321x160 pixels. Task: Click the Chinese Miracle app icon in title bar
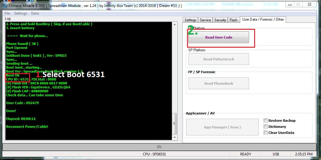tap(5, 6)
